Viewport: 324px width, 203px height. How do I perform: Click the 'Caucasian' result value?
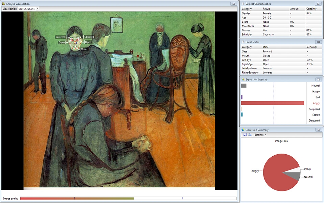point(268,35)
